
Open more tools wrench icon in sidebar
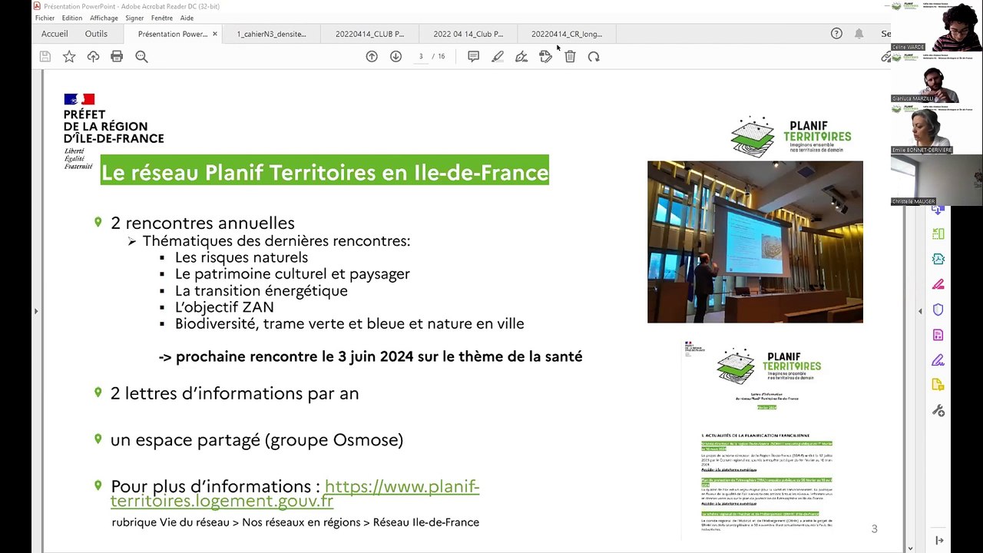[938, 411]
